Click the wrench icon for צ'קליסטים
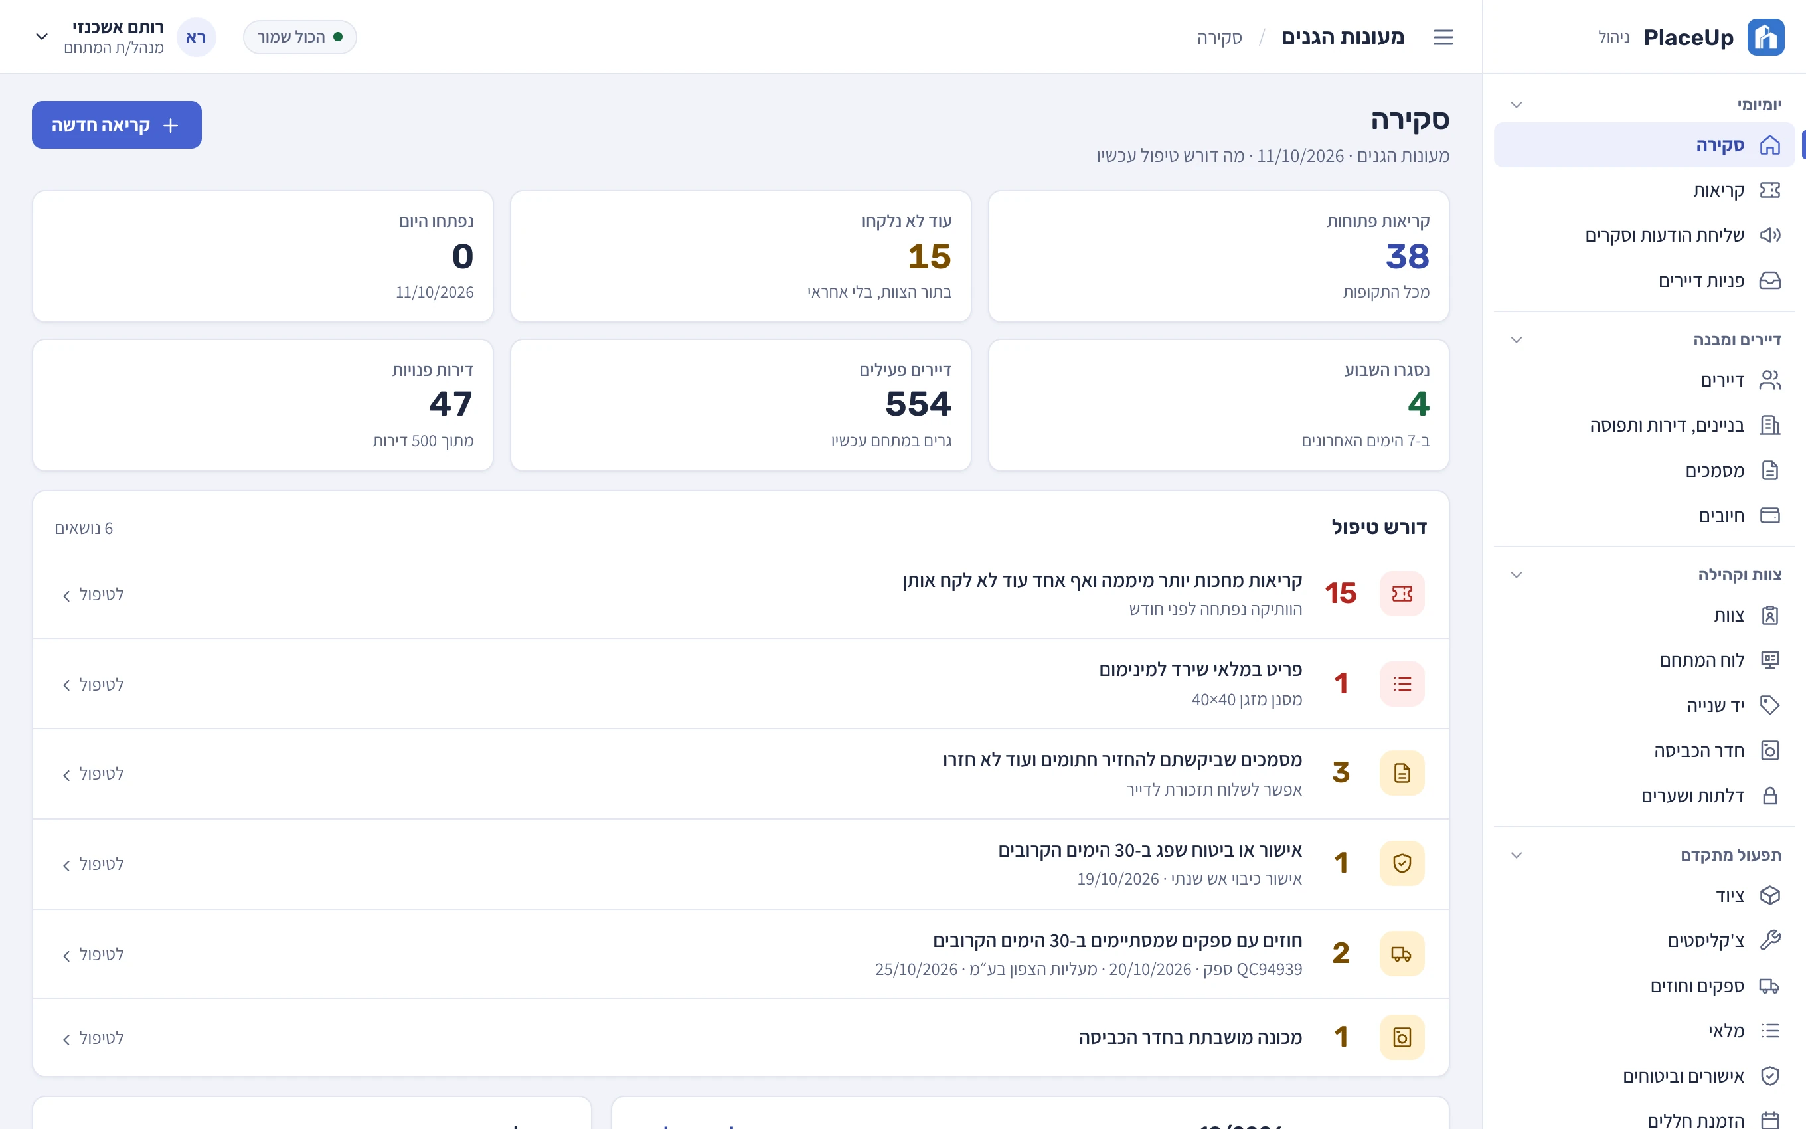The height and width of the screenshot is (1129, 1806). (1769, 940)
